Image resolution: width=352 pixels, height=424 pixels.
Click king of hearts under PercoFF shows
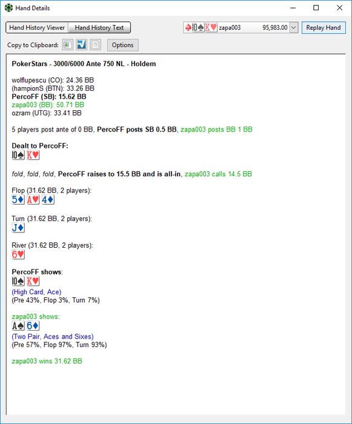[x=33, y=281]
